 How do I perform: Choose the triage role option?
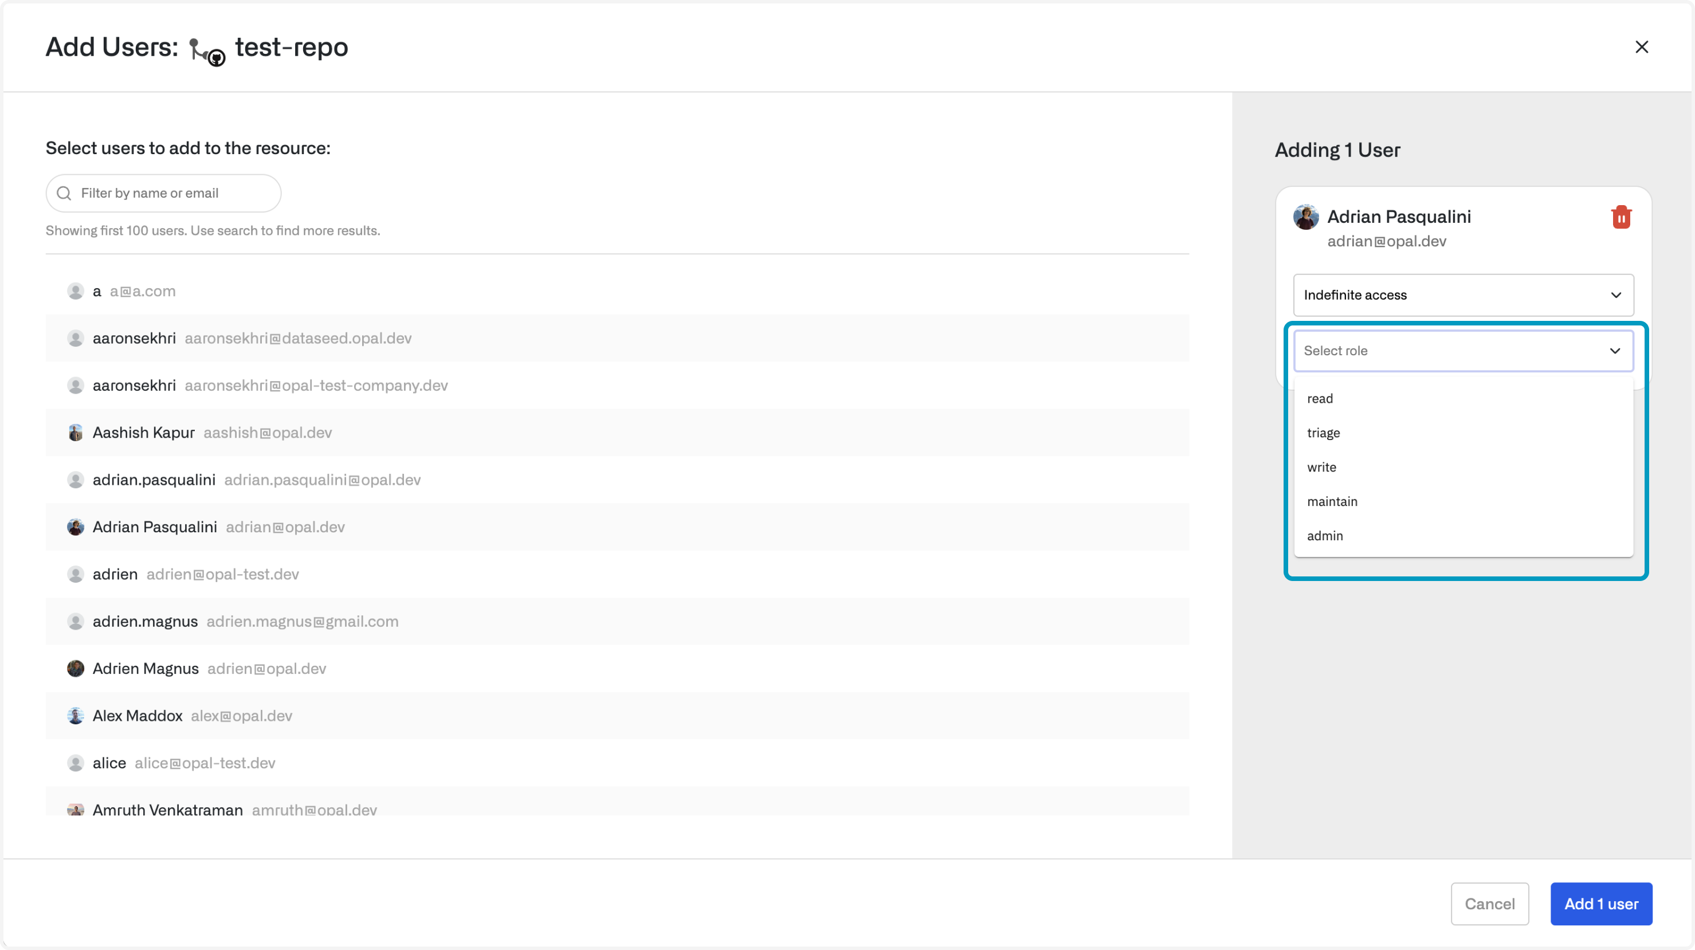pos(1323,433)
